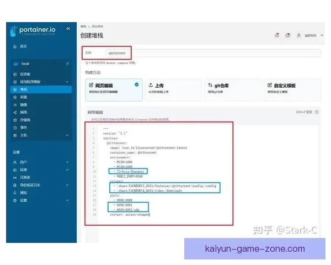
Task: Open 存储卷 volumes from the sidebar
Action: pos(25,119)
